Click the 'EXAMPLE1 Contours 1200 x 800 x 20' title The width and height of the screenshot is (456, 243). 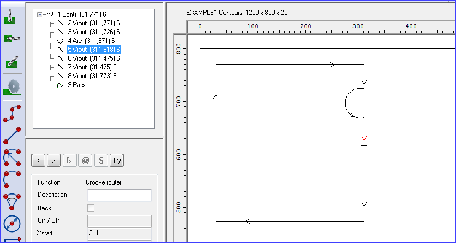point(237,13)
